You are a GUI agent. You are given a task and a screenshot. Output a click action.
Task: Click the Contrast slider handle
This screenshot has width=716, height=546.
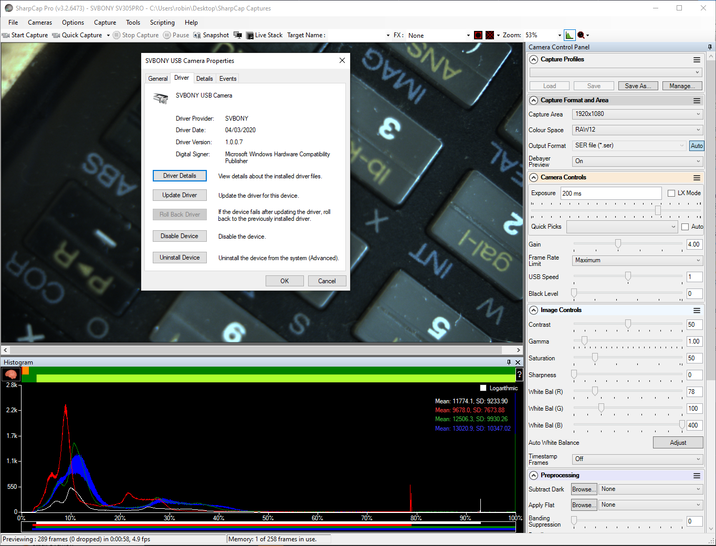(628, 324)
